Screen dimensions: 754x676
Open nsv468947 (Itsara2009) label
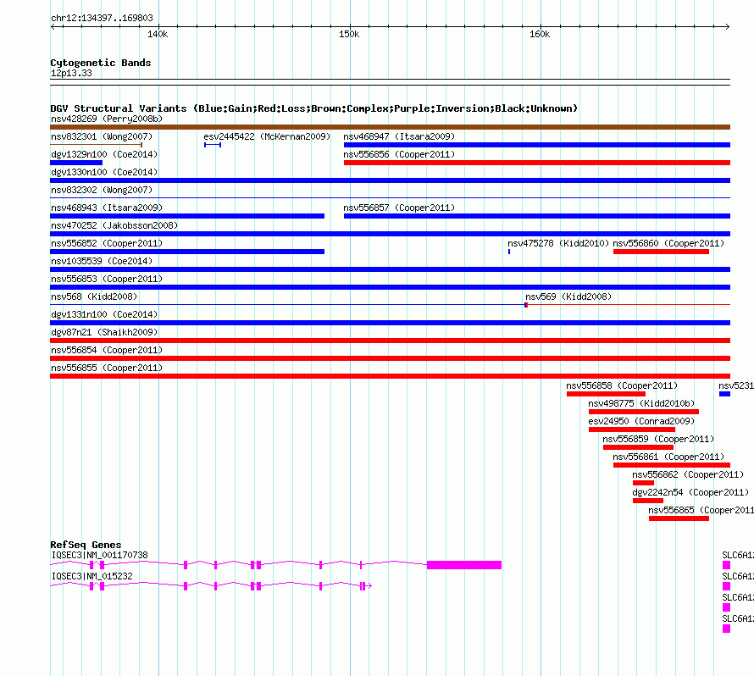[399, 136]
